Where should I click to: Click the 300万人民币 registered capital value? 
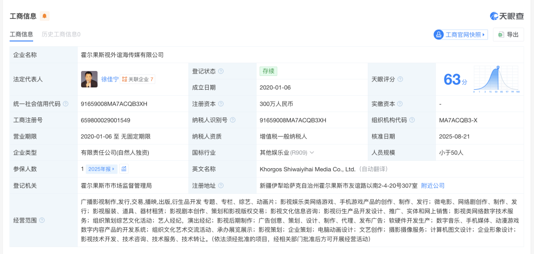pos(276,104)
